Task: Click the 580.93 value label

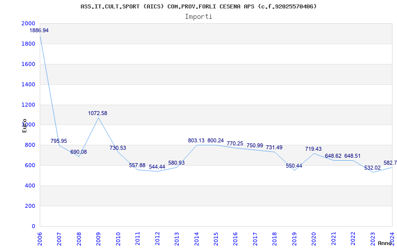Action: point(177,163)
